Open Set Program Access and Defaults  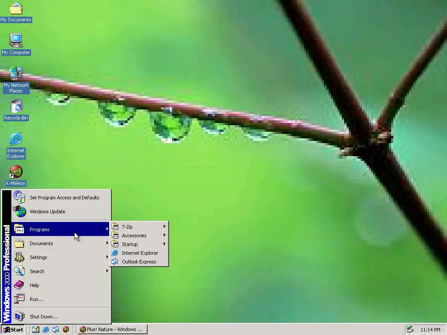click(x=61, y=198)
